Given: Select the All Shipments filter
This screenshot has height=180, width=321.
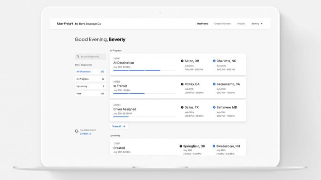Looking at the screenshot, I should 90,72.
